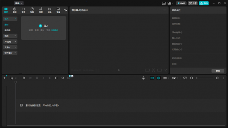228x128 pixels.
Task: Click the cyan plus 导入 import button
Action: [44, 26]
